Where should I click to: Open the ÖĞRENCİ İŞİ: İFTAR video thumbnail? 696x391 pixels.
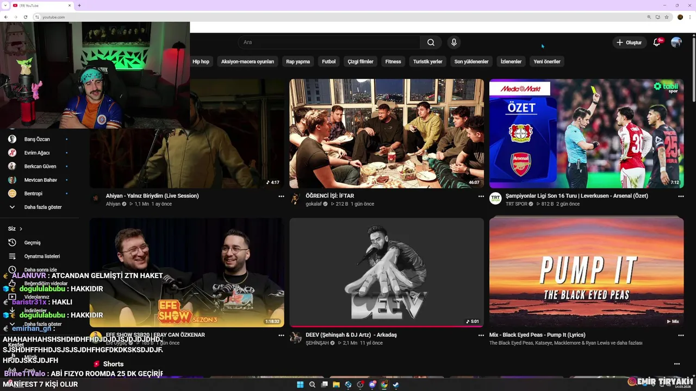click(x=387, y=134)
